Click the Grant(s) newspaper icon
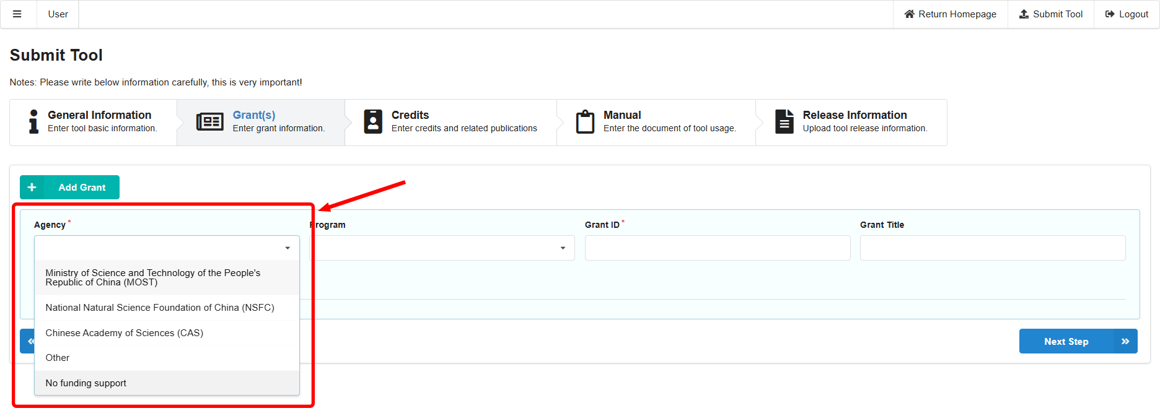This screenshot has width=1160, height=416. point(209,122)
